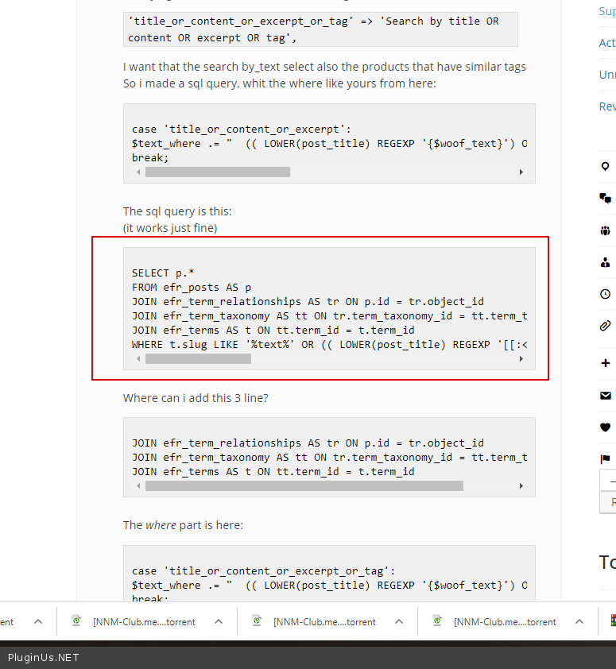Viewport: 616px width, 669px height.
Task: Click the plus icon in sidebar
Action: click(x=606, y=363)
